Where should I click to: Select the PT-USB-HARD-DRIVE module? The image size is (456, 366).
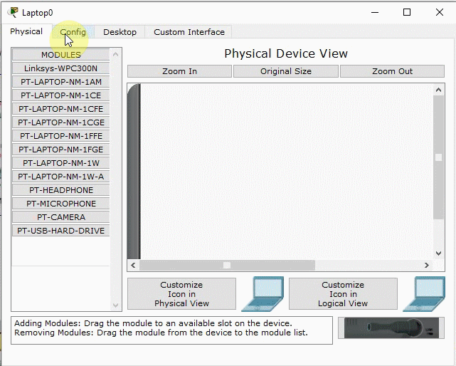tap(60, 231)
